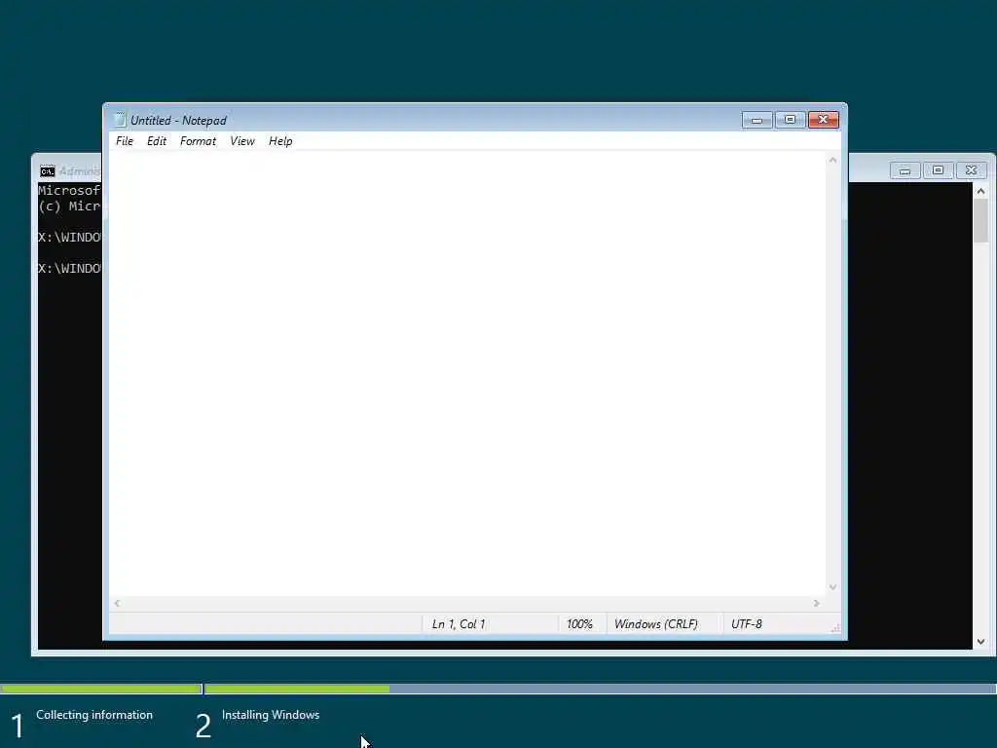Click Notepad horizontal scrollbar right arrow
997x748 pixels.
point(817,603)
